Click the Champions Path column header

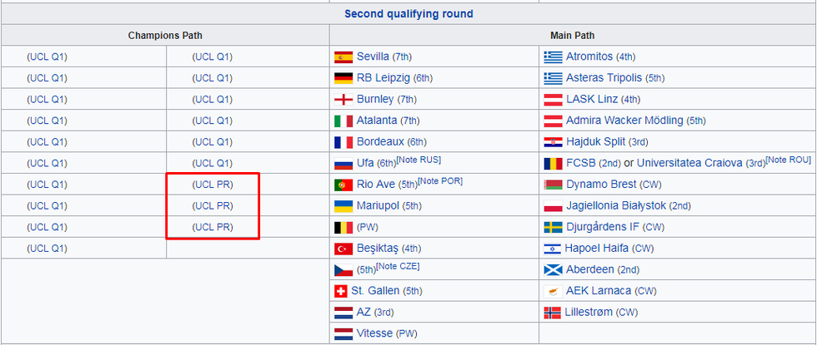(x=165, y=36)
